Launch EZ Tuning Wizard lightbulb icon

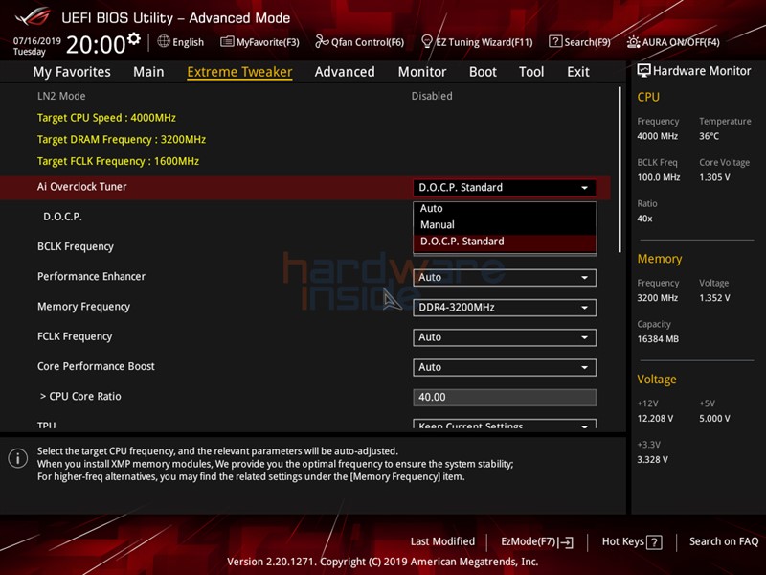426,41
